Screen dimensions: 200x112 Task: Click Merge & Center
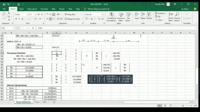tap(72, 19)
